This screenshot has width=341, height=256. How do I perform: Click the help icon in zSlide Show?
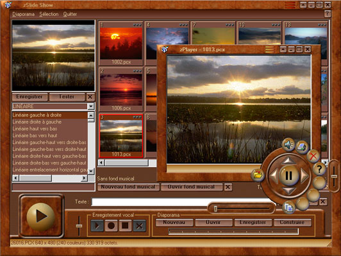pyautogui.click(x=328, y=14)
